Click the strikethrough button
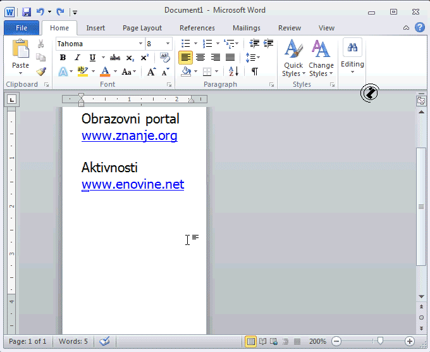Image resolution: width=430 pixels, height=352 pixels. click(115, 58)
